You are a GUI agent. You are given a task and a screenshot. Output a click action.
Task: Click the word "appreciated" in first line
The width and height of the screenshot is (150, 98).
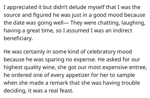[22, 7]
